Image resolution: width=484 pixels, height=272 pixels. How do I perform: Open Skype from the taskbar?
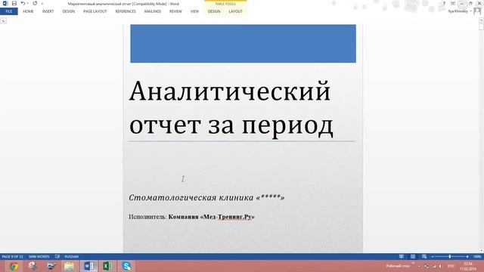coord(126,266)
